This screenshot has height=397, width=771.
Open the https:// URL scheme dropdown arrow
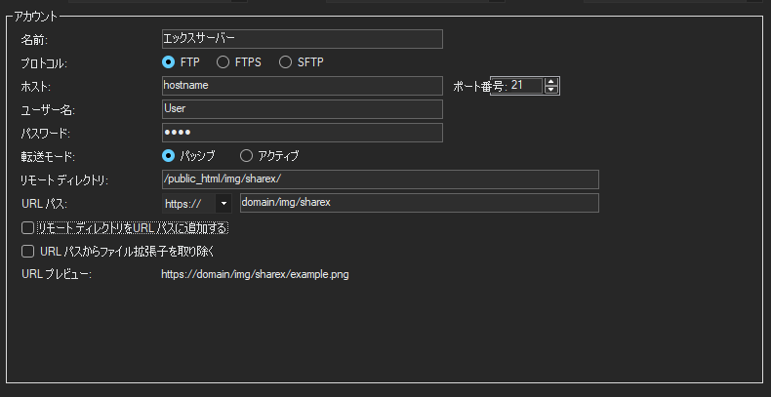[x=223, y=203]
